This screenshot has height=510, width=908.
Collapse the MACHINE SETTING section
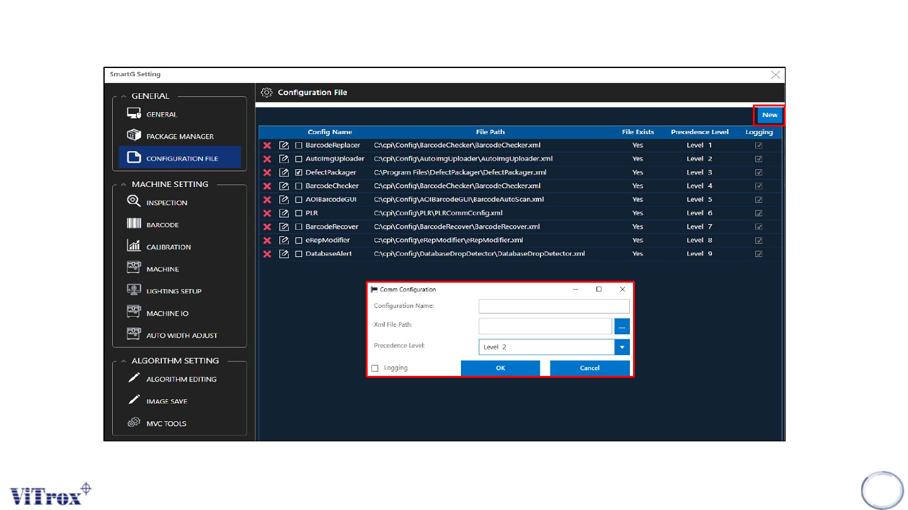click(x=124, y=184)
